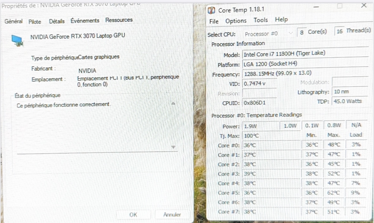The height and width of the screenshot is (223, 374).
Task: Click Core #1 current temperature 37°C
Action: (271, 155)
